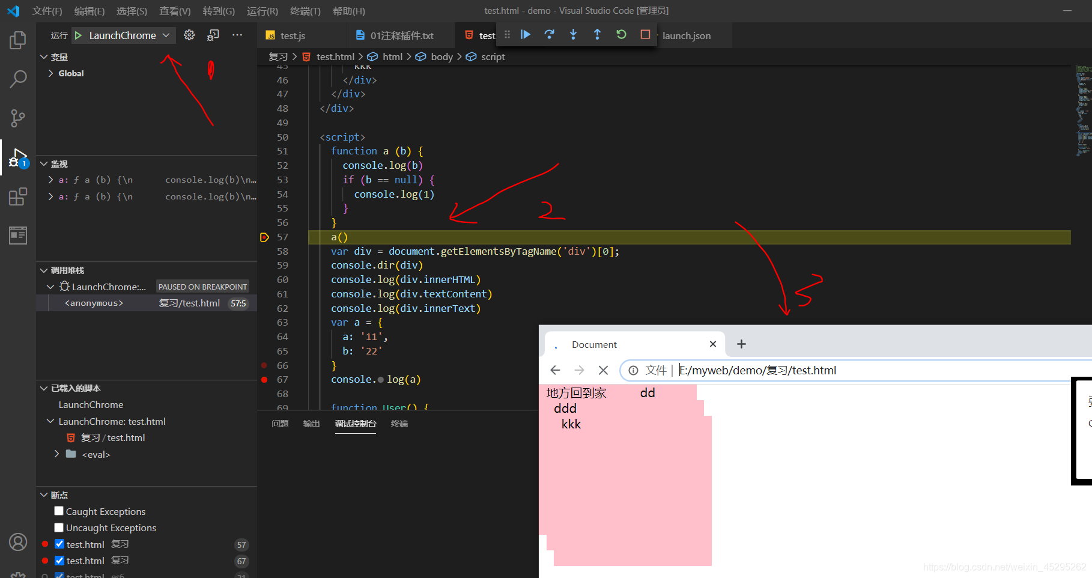Click Step Into in the debug toolbar

point(573,34)
